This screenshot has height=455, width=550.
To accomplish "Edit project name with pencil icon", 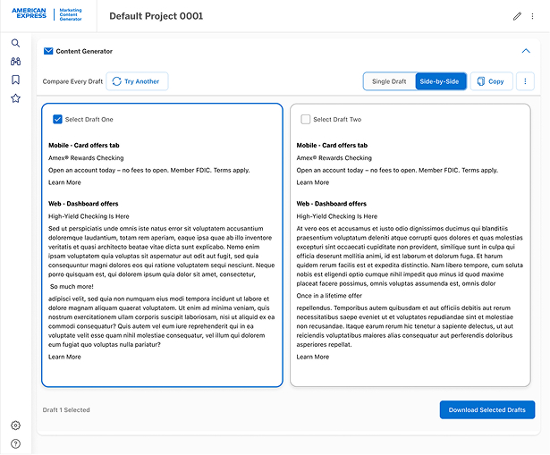I will click(x=517, y=16).
